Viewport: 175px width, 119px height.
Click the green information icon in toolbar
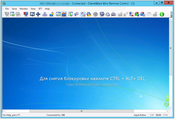[x=162, y=14]
